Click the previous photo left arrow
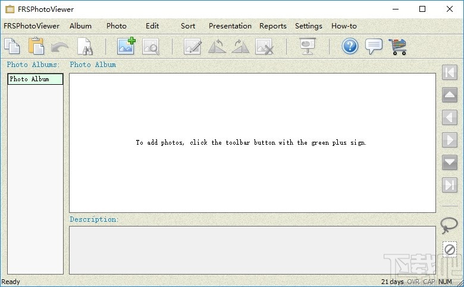This screenshot has width=464, height=287. point(450,117)
